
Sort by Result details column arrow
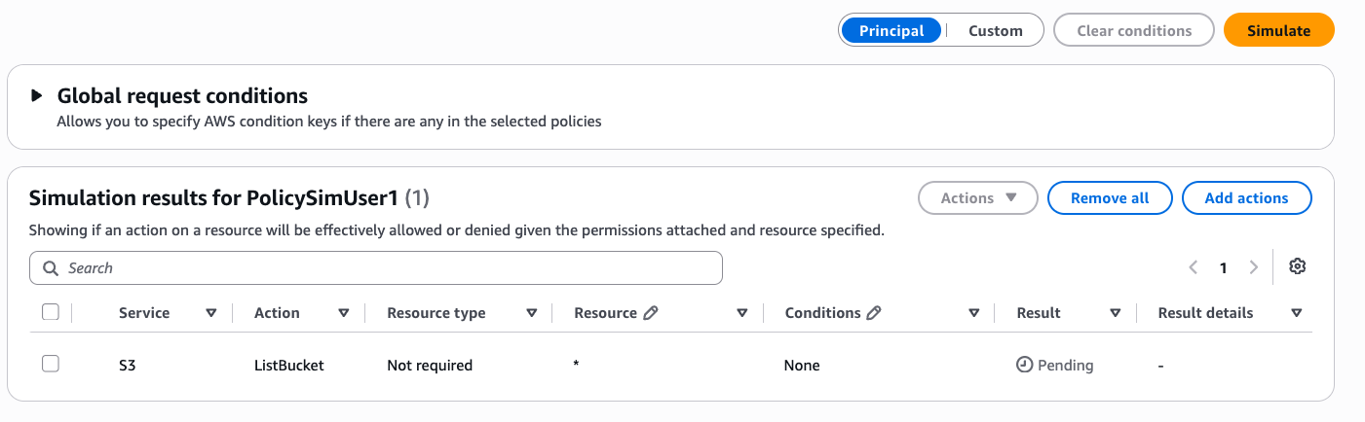click(1297, 313)
